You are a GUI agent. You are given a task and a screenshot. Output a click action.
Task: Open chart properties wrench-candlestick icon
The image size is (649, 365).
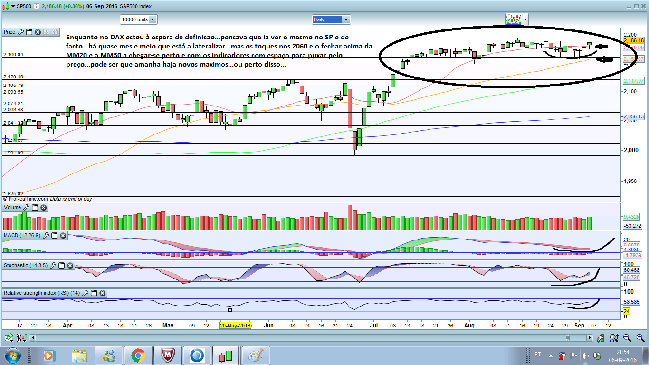[x=601, y=338]
